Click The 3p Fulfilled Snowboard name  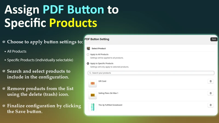tap(110, 105)
